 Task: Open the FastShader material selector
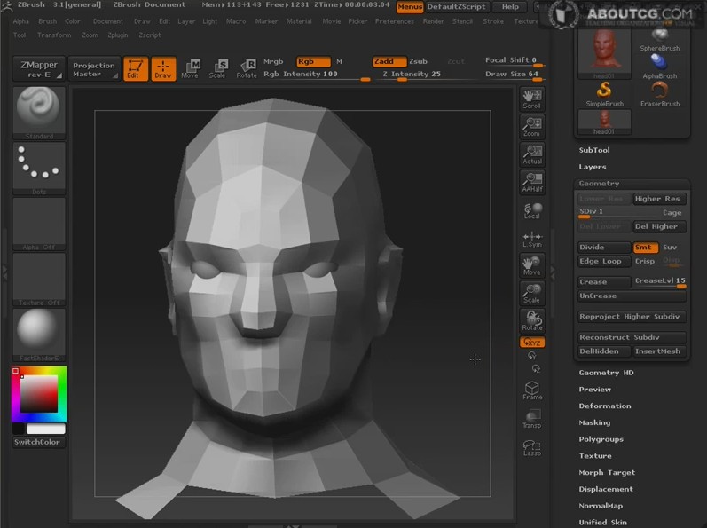(39, 335)
